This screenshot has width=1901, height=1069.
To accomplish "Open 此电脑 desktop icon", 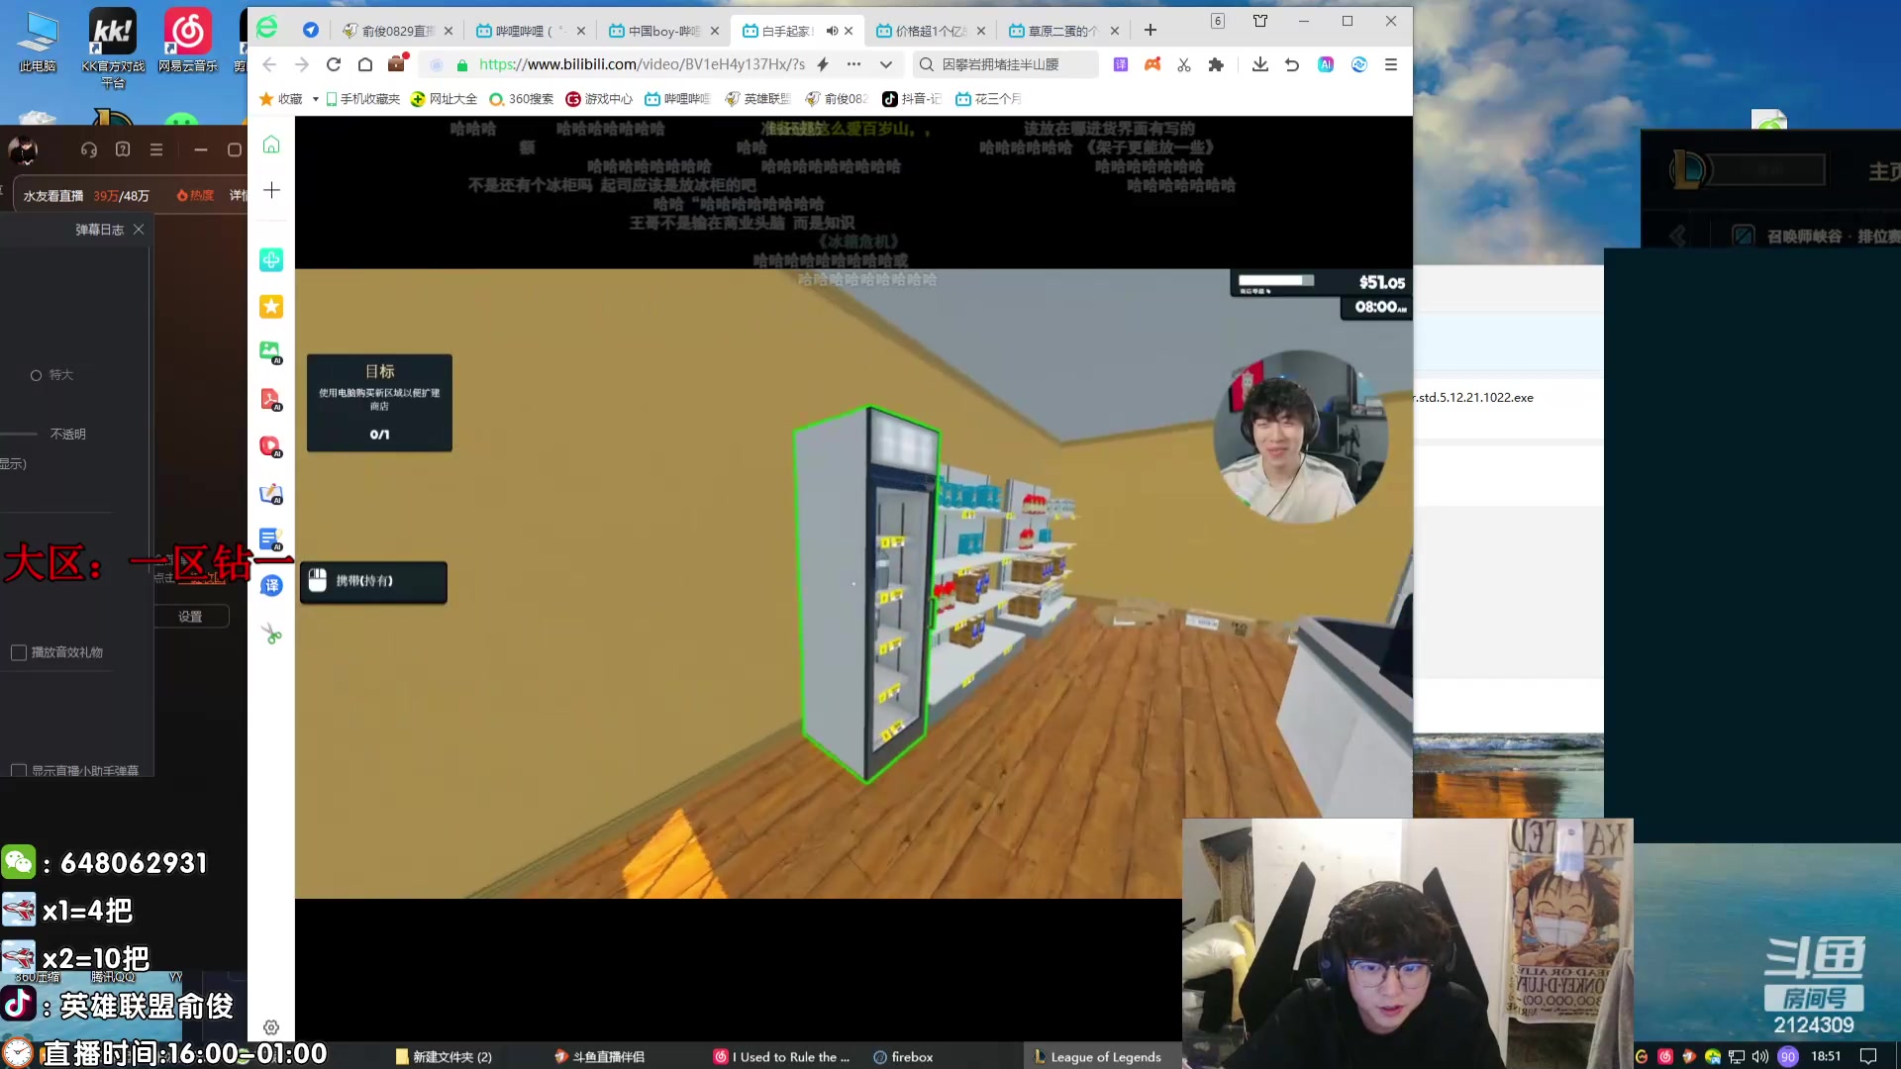I will pyautogui.click(x=38, y=42).
